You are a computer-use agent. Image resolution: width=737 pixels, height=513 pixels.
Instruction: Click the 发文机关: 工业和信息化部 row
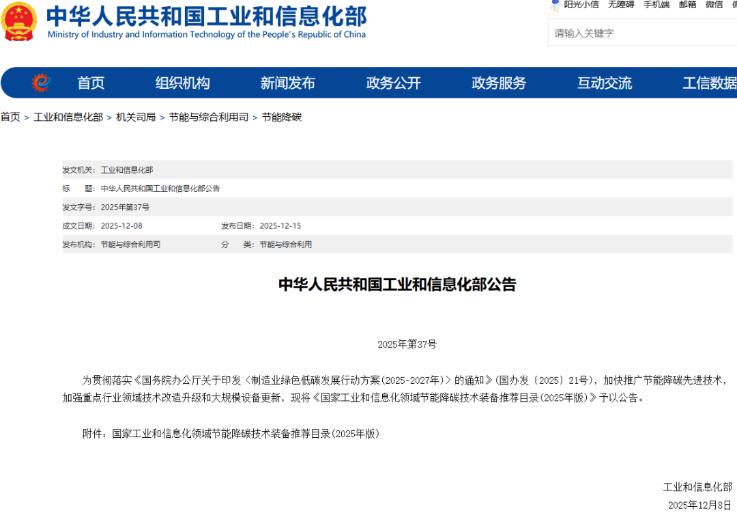coord(397,169)
